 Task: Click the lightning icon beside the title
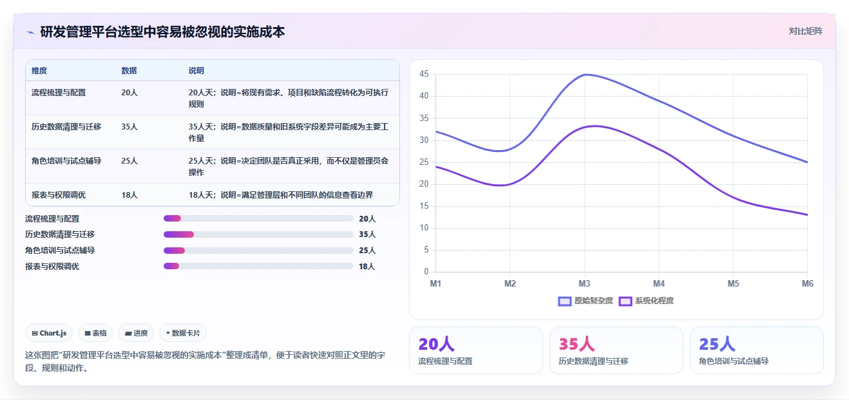pos(31,32)
